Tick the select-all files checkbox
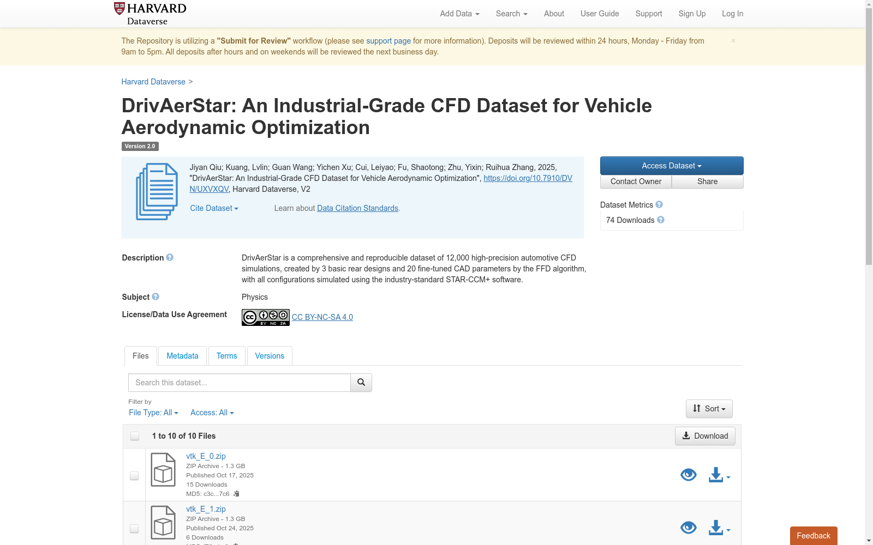Viewport: 873px width, 545px height. point(135,436)
